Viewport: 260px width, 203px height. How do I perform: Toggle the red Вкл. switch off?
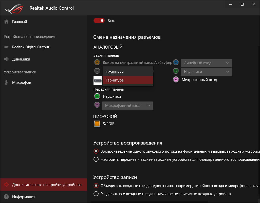point(99,21)
